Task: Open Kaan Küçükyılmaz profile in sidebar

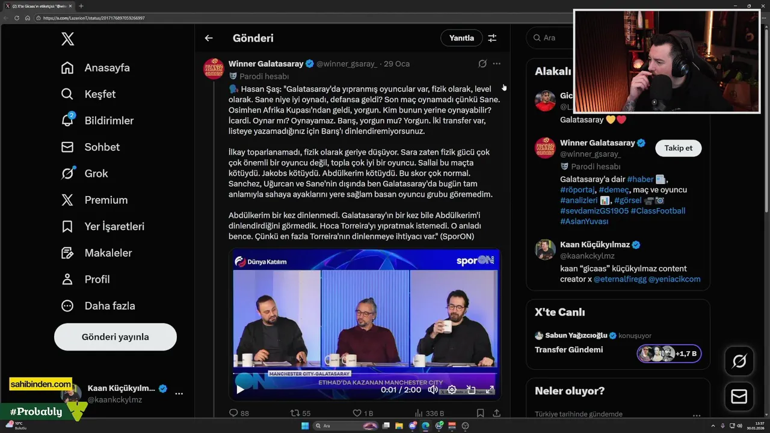Action: [x=595, y=245]
